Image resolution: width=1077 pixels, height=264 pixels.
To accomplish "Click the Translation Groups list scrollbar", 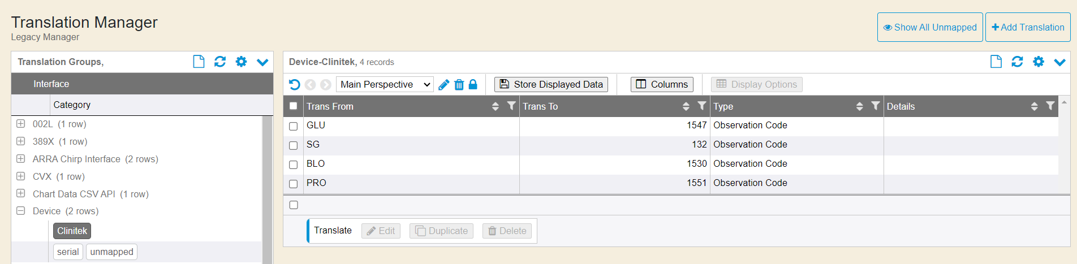I will [267, 187].
